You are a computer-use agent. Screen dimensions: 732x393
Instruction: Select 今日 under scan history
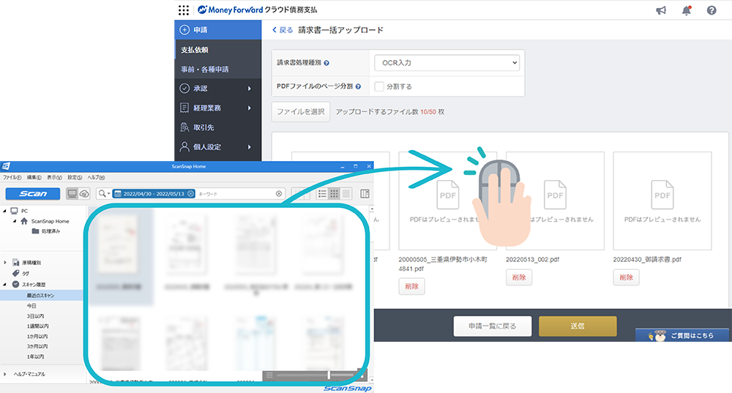(31, 306)
